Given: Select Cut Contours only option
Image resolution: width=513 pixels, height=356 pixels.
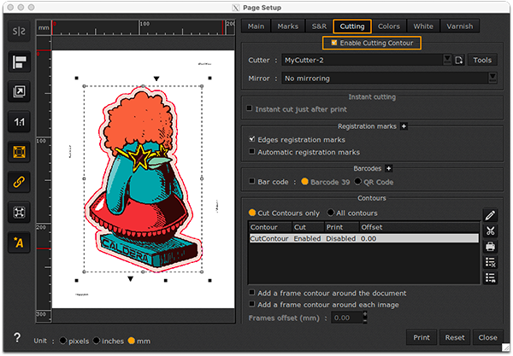Looking at the screenshot, I should coord(252,213).
